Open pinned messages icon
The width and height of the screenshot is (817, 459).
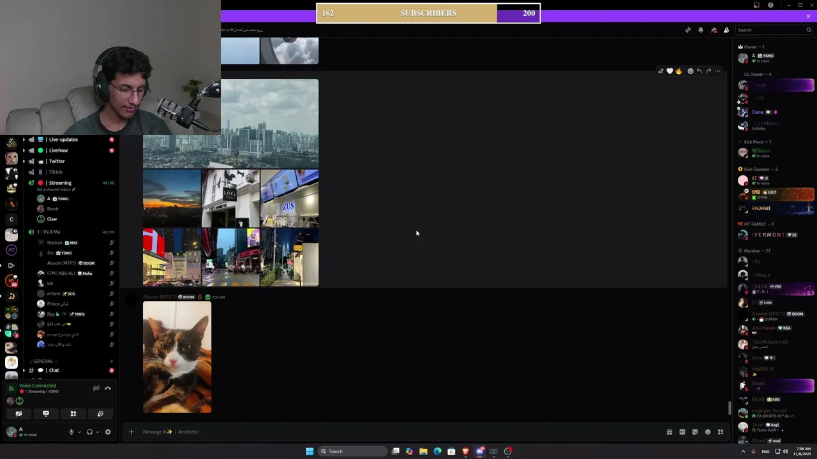(714, 30)
